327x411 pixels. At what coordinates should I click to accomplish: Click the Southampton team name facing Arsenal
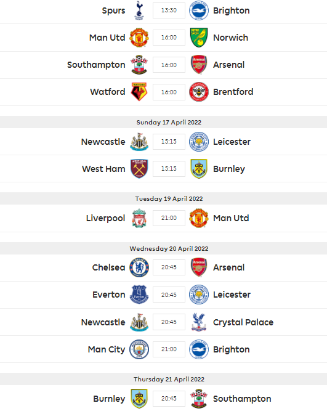pos(96,65)
